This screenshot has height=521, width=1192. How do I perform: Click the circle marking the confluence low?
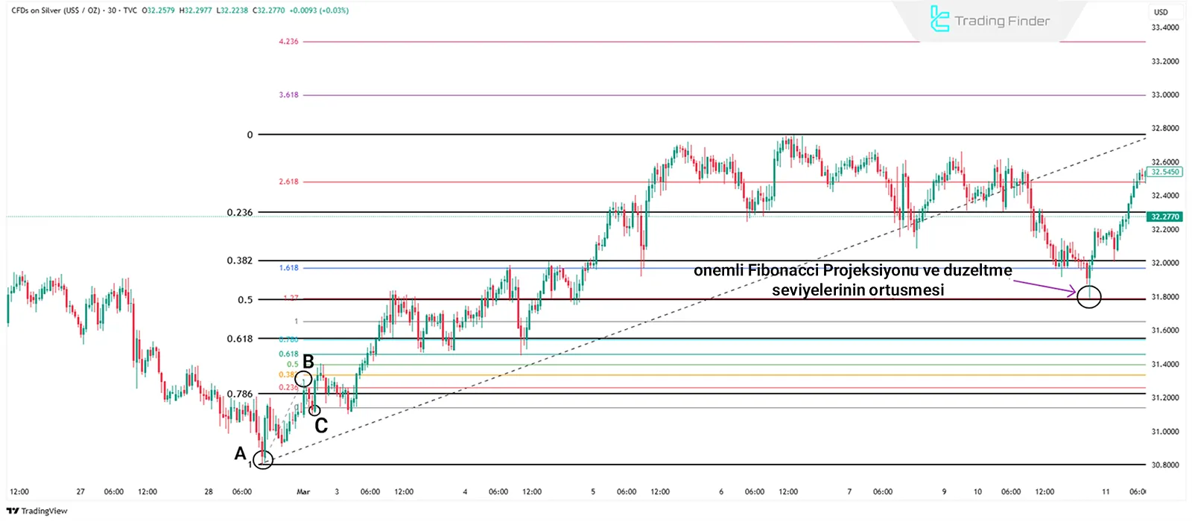click(x=1088, y=298)
